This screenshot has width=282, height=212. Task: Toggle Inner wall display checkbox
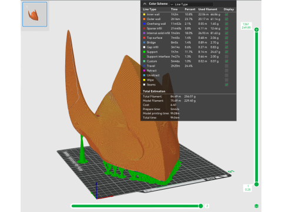[227, 14]
